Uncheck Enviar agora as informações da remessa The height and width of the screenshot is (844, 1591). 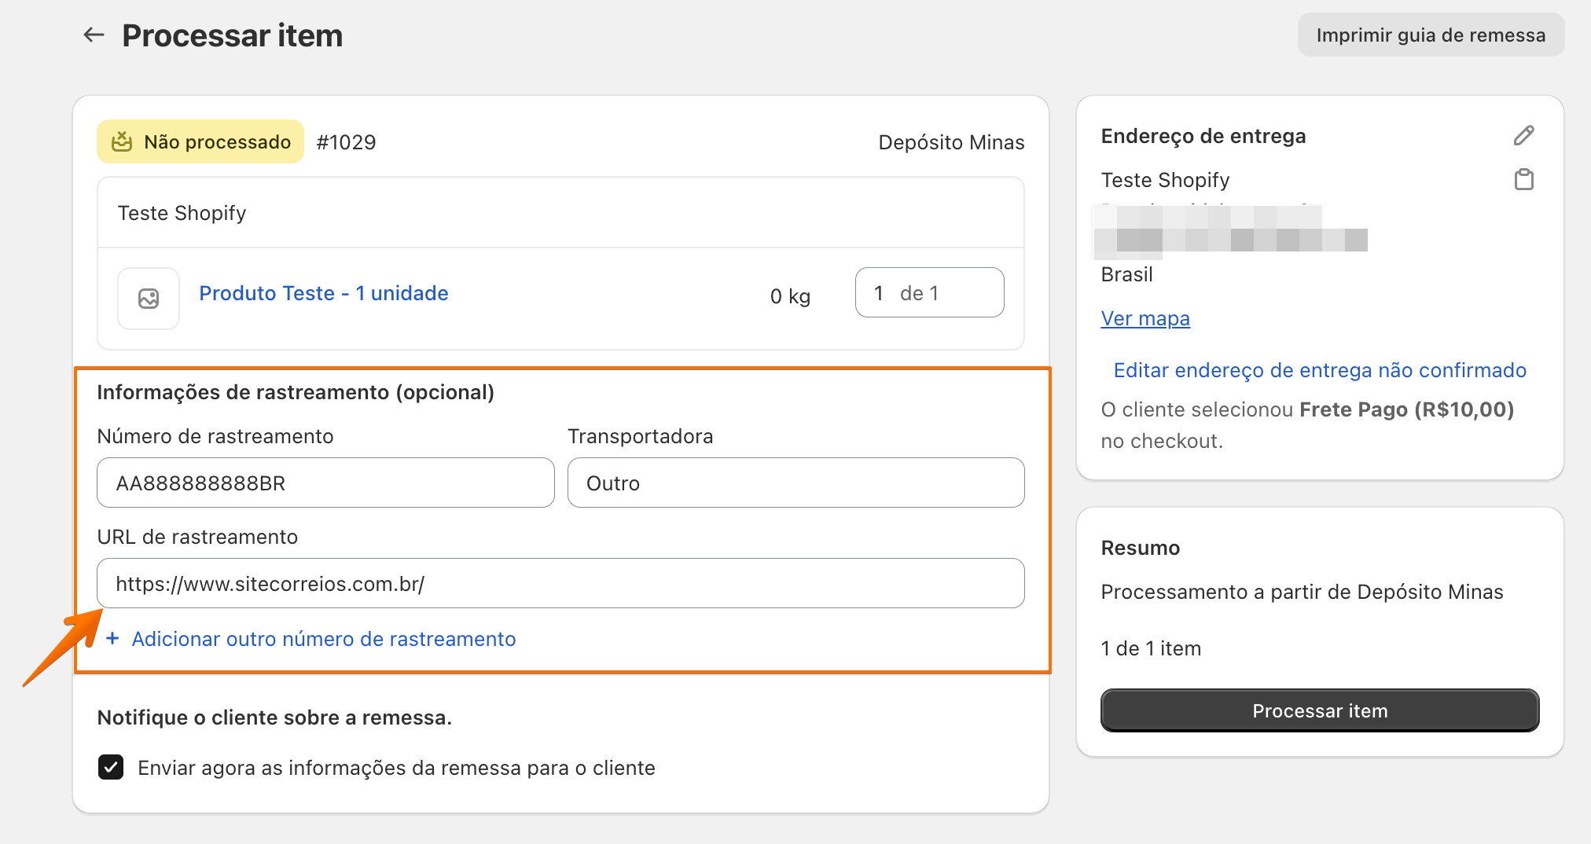click(x=111, y=767)
